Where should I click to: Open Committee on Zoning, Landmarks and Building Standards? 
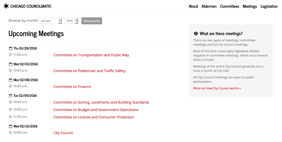coord(101,102)
